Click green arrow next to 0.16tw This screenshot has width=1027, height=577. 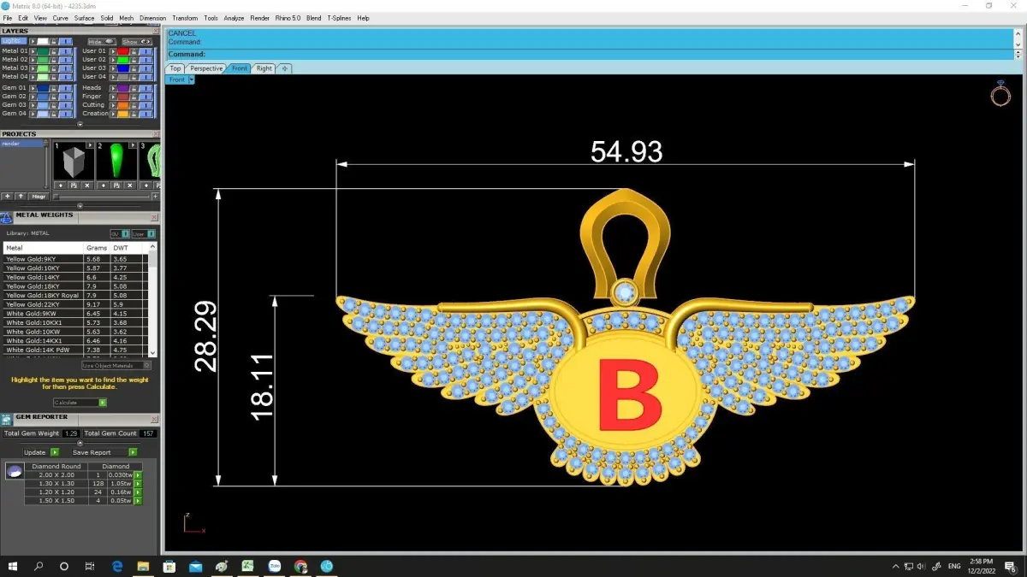[x=138, y=492]
